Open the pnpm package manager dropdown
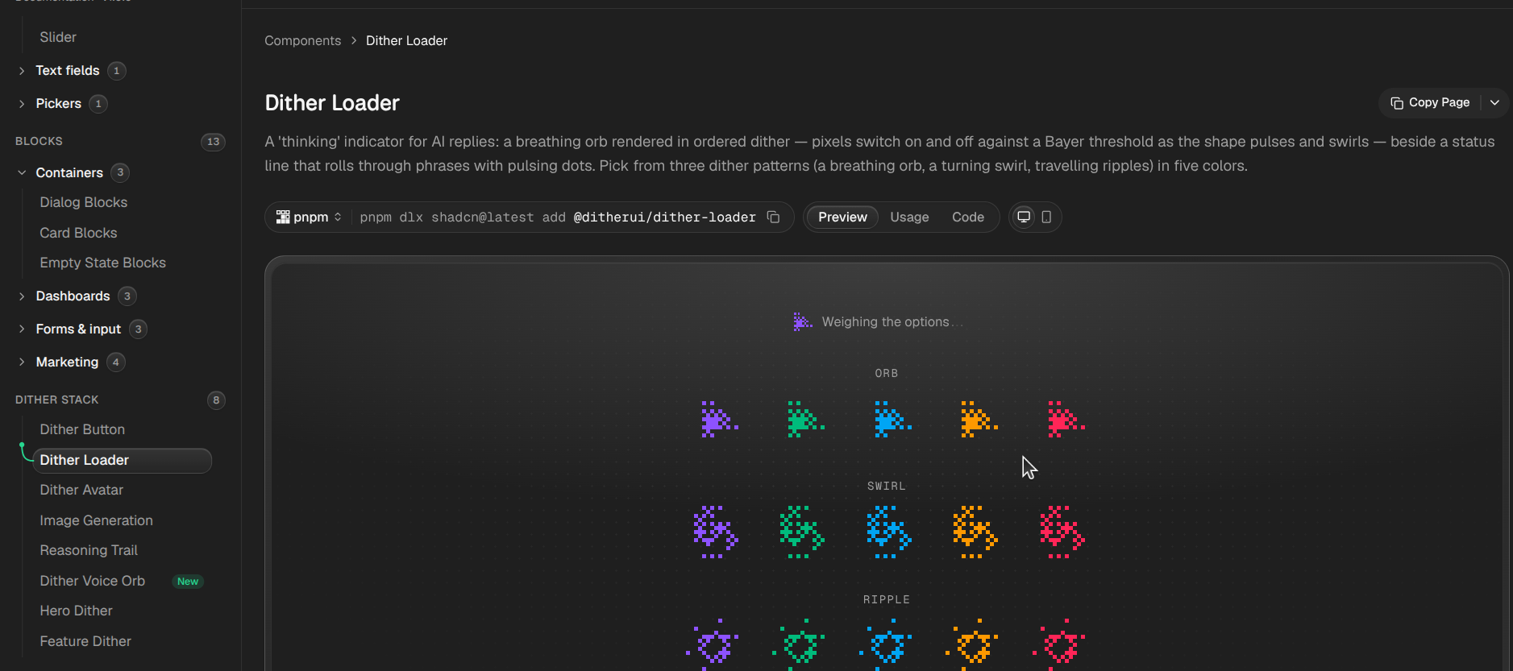The image size is (1513, 671). coord(310,217)
